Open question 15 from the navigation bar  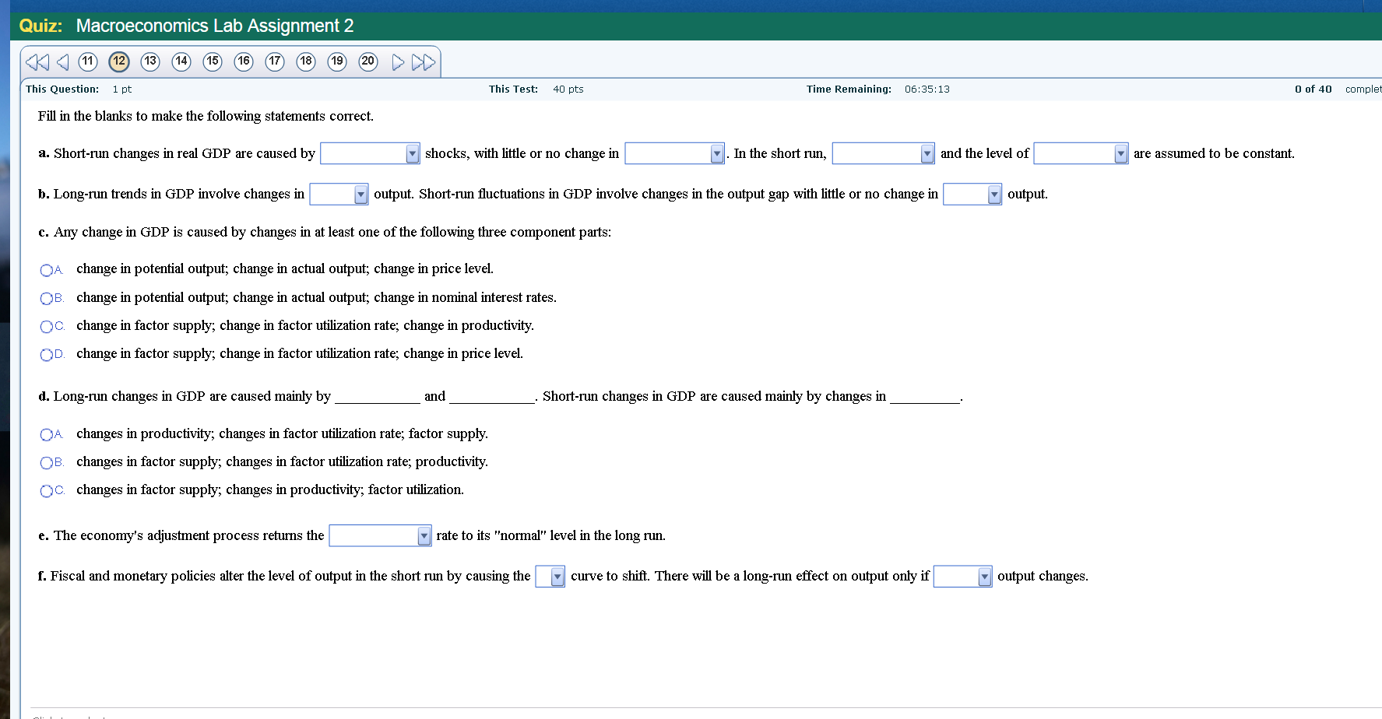coord(213,61)
